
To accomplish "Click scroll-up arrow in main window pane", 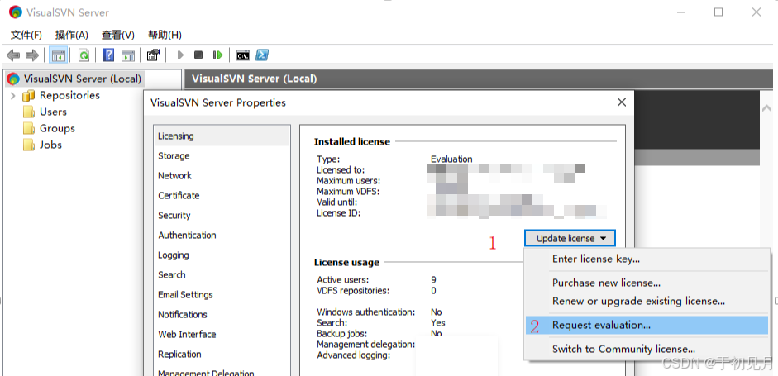I will (x=766, y=107).
